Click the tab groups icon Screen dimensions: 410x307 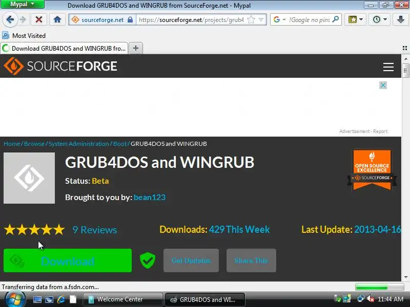[405, 48]
